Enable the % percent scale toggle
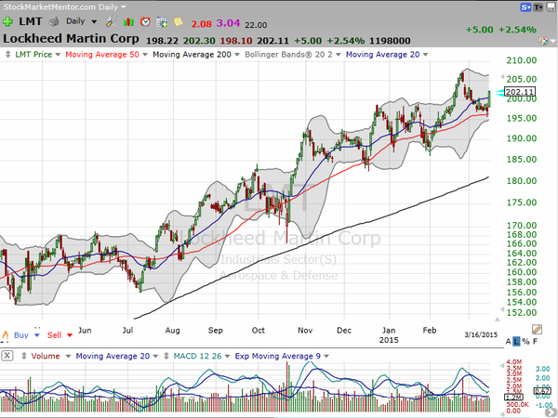Screen dimensions: 558x418 (525, 342)
